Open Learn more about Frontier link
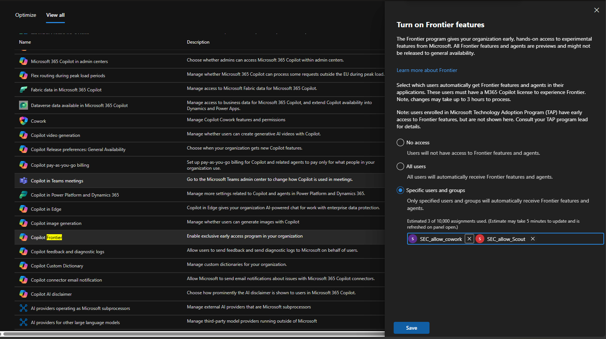The width and height of the screenshot is (606, 339). coord(427,70)
